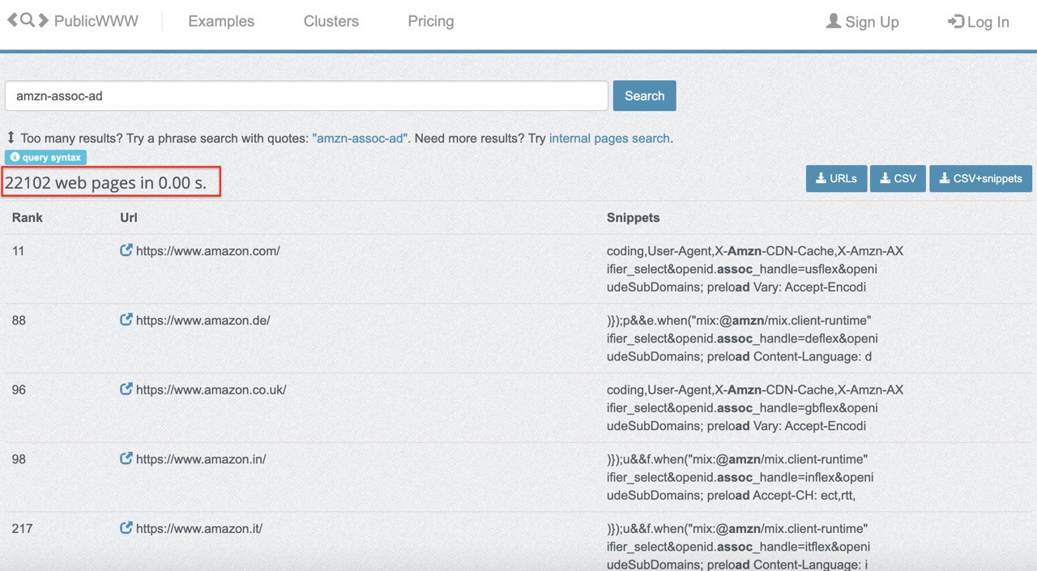This screenshot has height=571, width=1037.
Task: Select rank value 217
Action: coord(23,529)
